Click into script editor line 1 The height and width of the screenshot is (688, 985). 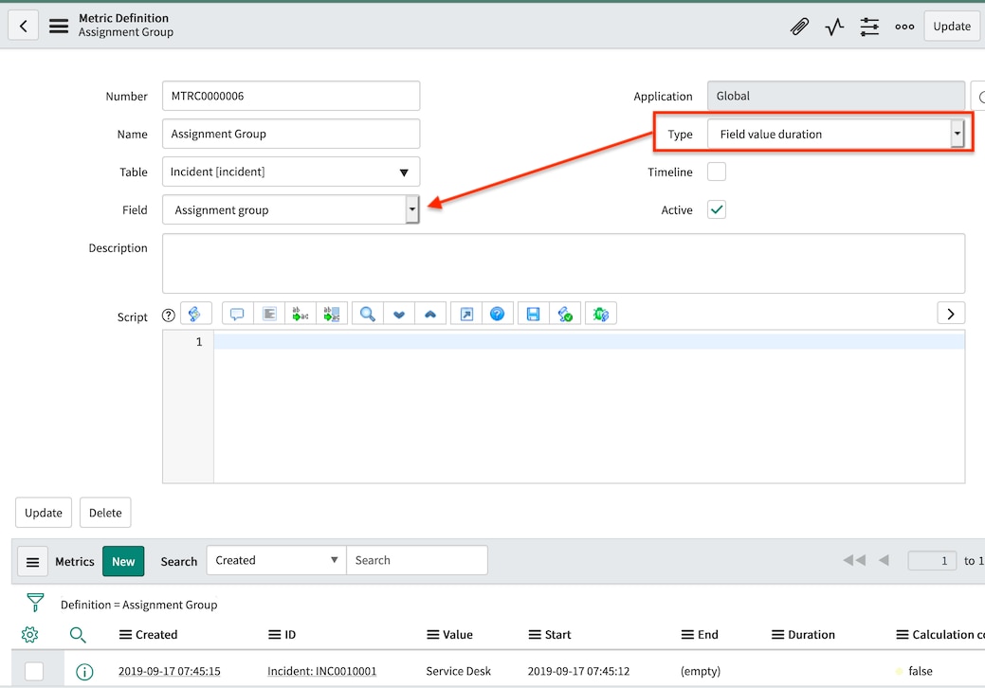click(x=589, y=341)
